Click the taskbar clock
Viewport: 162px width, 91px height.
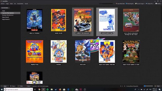click(x=155, y=89)
